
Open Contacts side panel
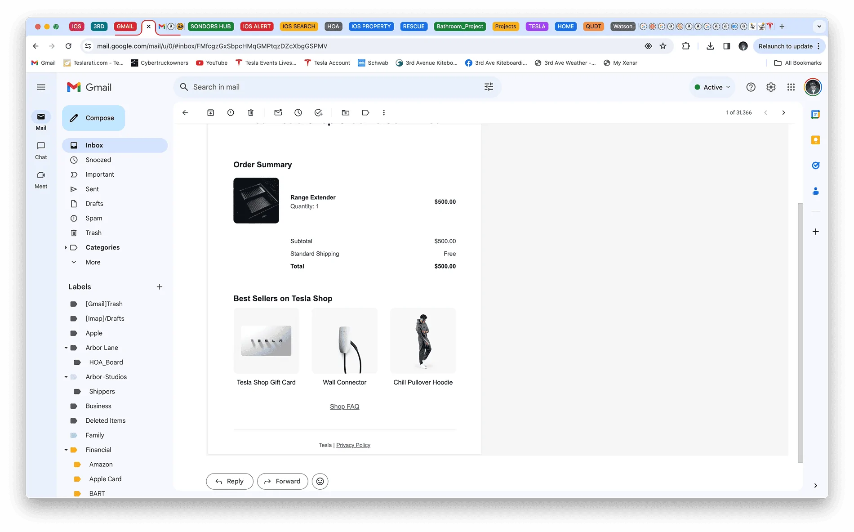[815, 191]
